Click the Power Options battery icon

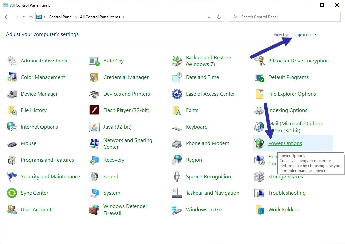[x=259, y=143]
